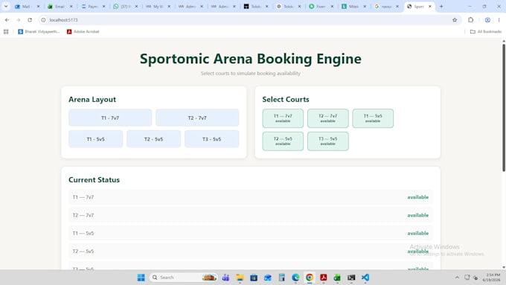Click the page vertical scrollbar
This screenshot has width=506, height=285.
coord(504,107)
